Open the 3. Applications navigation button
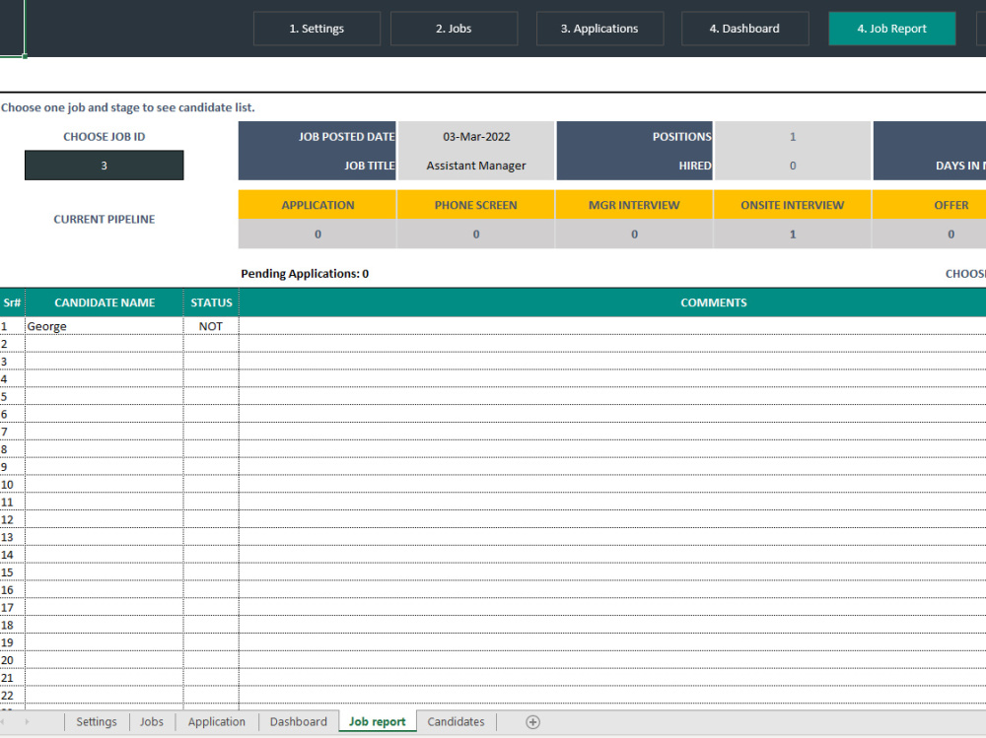The image size is (986, 738). tap(599, 29)
